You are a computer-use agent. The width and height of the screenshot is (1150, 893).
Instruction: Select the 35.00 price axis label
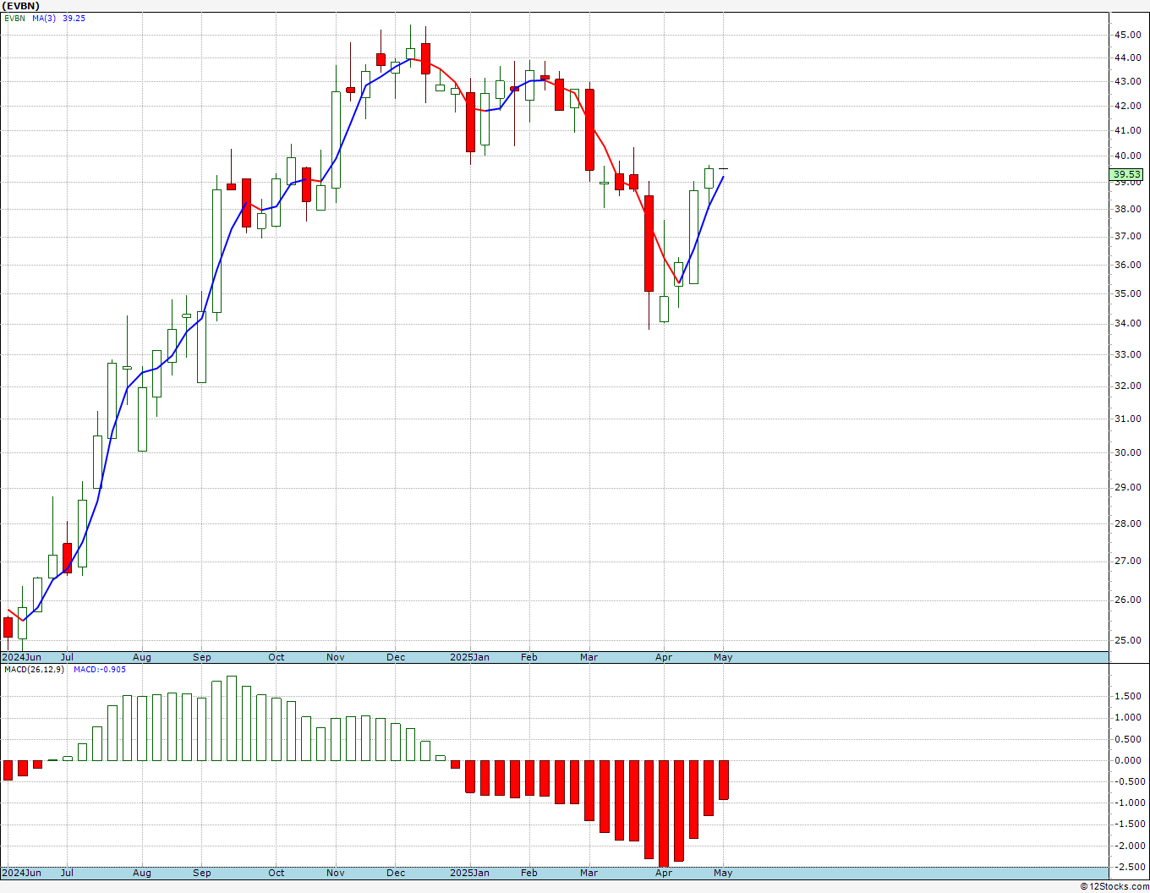click(1127, 293)
